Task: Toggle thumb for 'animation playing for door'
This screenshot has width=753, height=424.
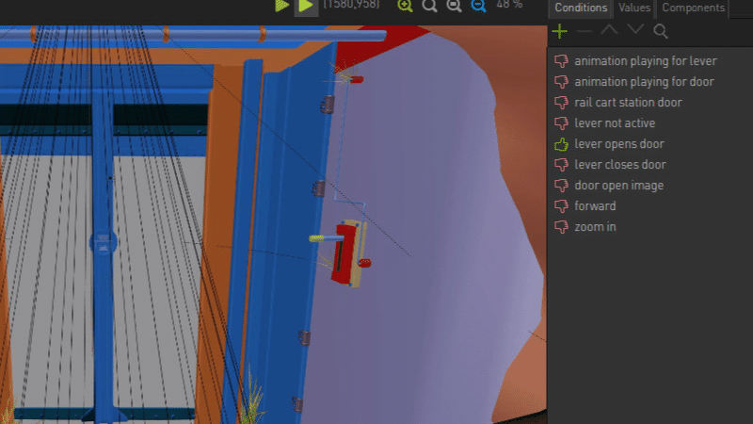Action: click(x=561, y=82)
